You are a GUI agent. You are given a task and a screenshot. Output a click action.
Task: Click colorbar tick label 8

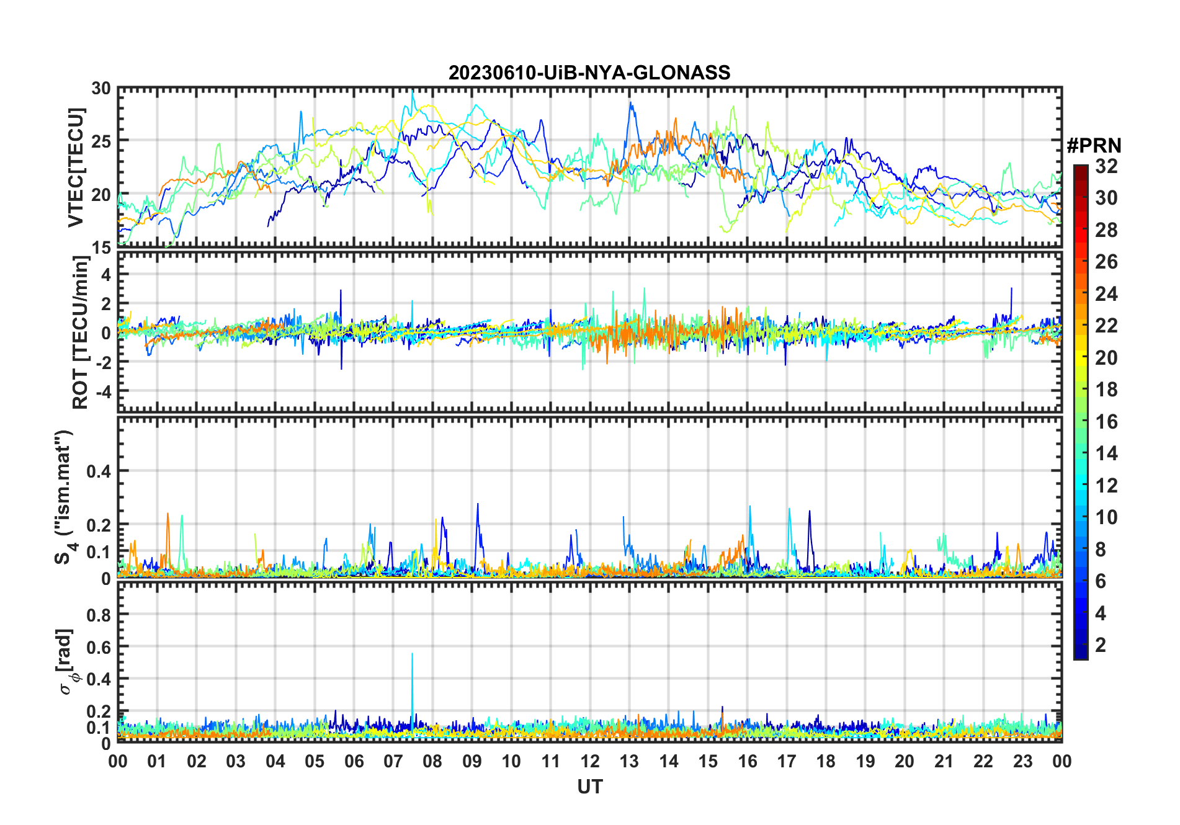coord(1101,550)
